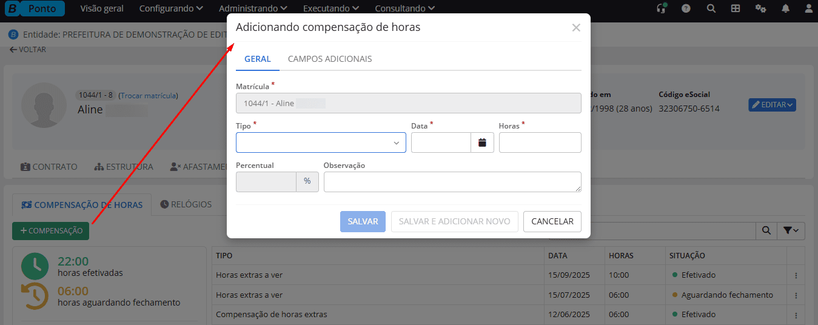Click the SALVAR button
The height and width of the screenshot is (325, 818).
click(x=363, y=221)
